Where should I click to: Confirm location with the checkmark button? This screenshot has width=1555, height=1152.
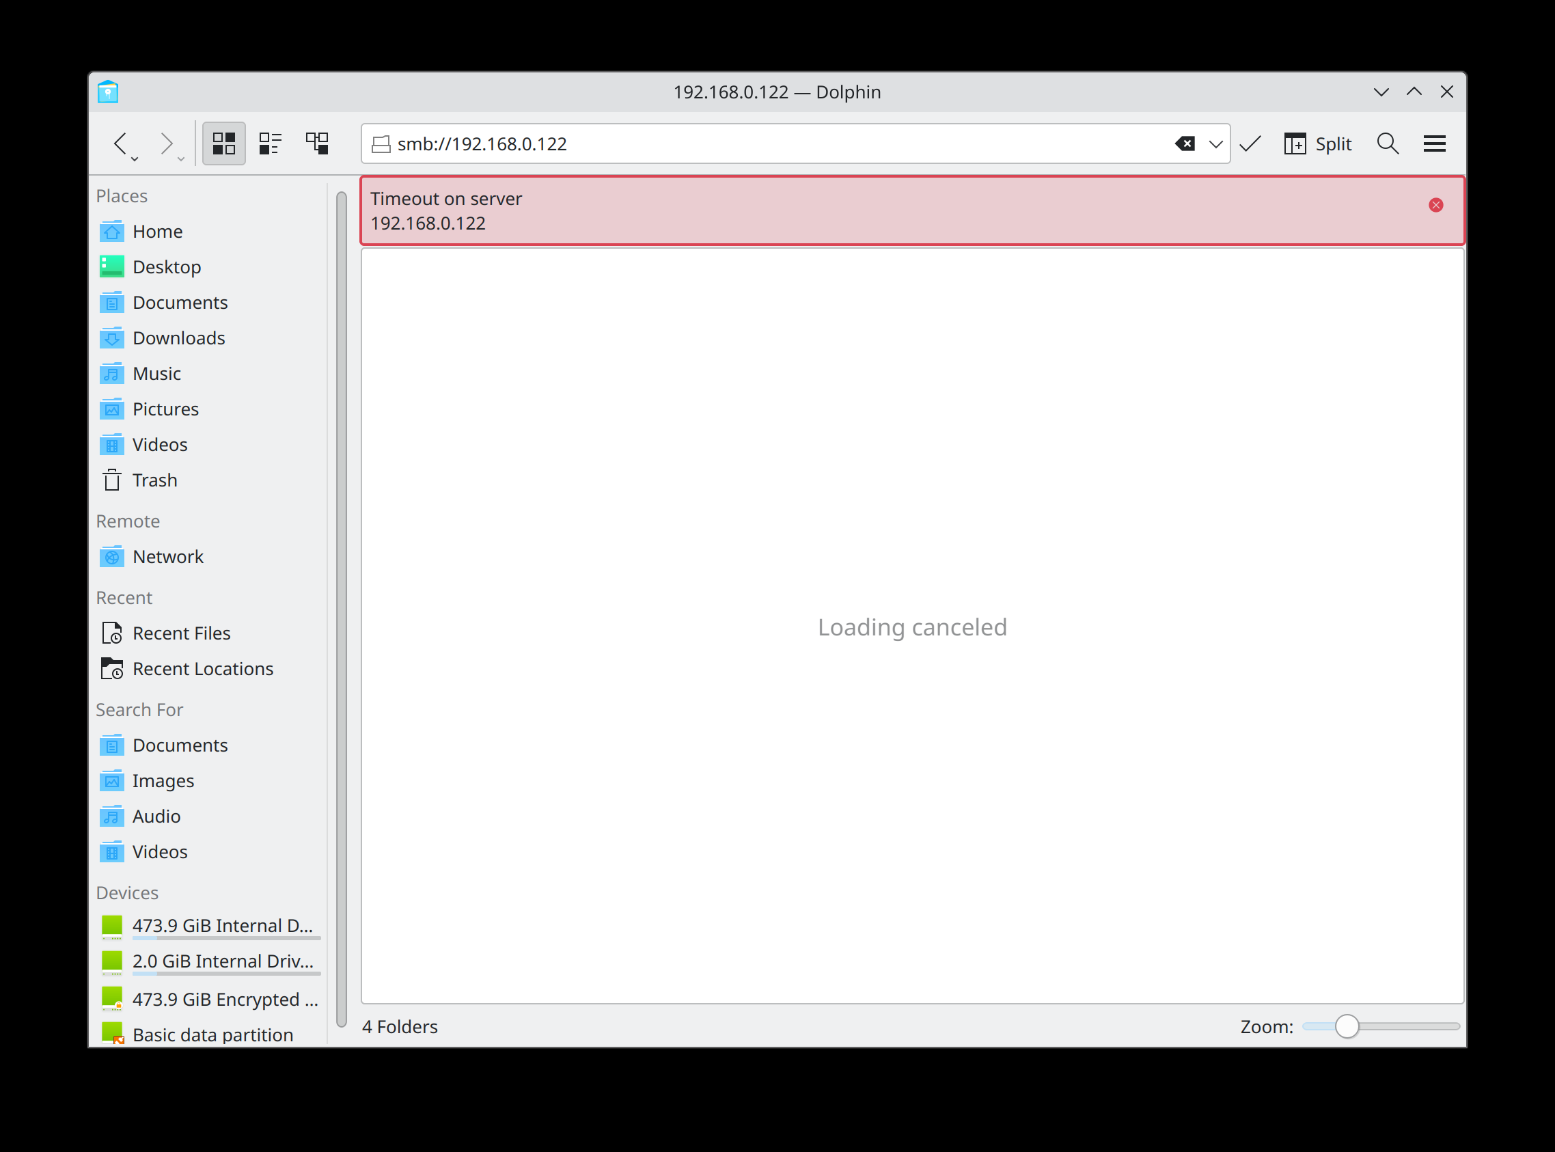click(1250, 143)
